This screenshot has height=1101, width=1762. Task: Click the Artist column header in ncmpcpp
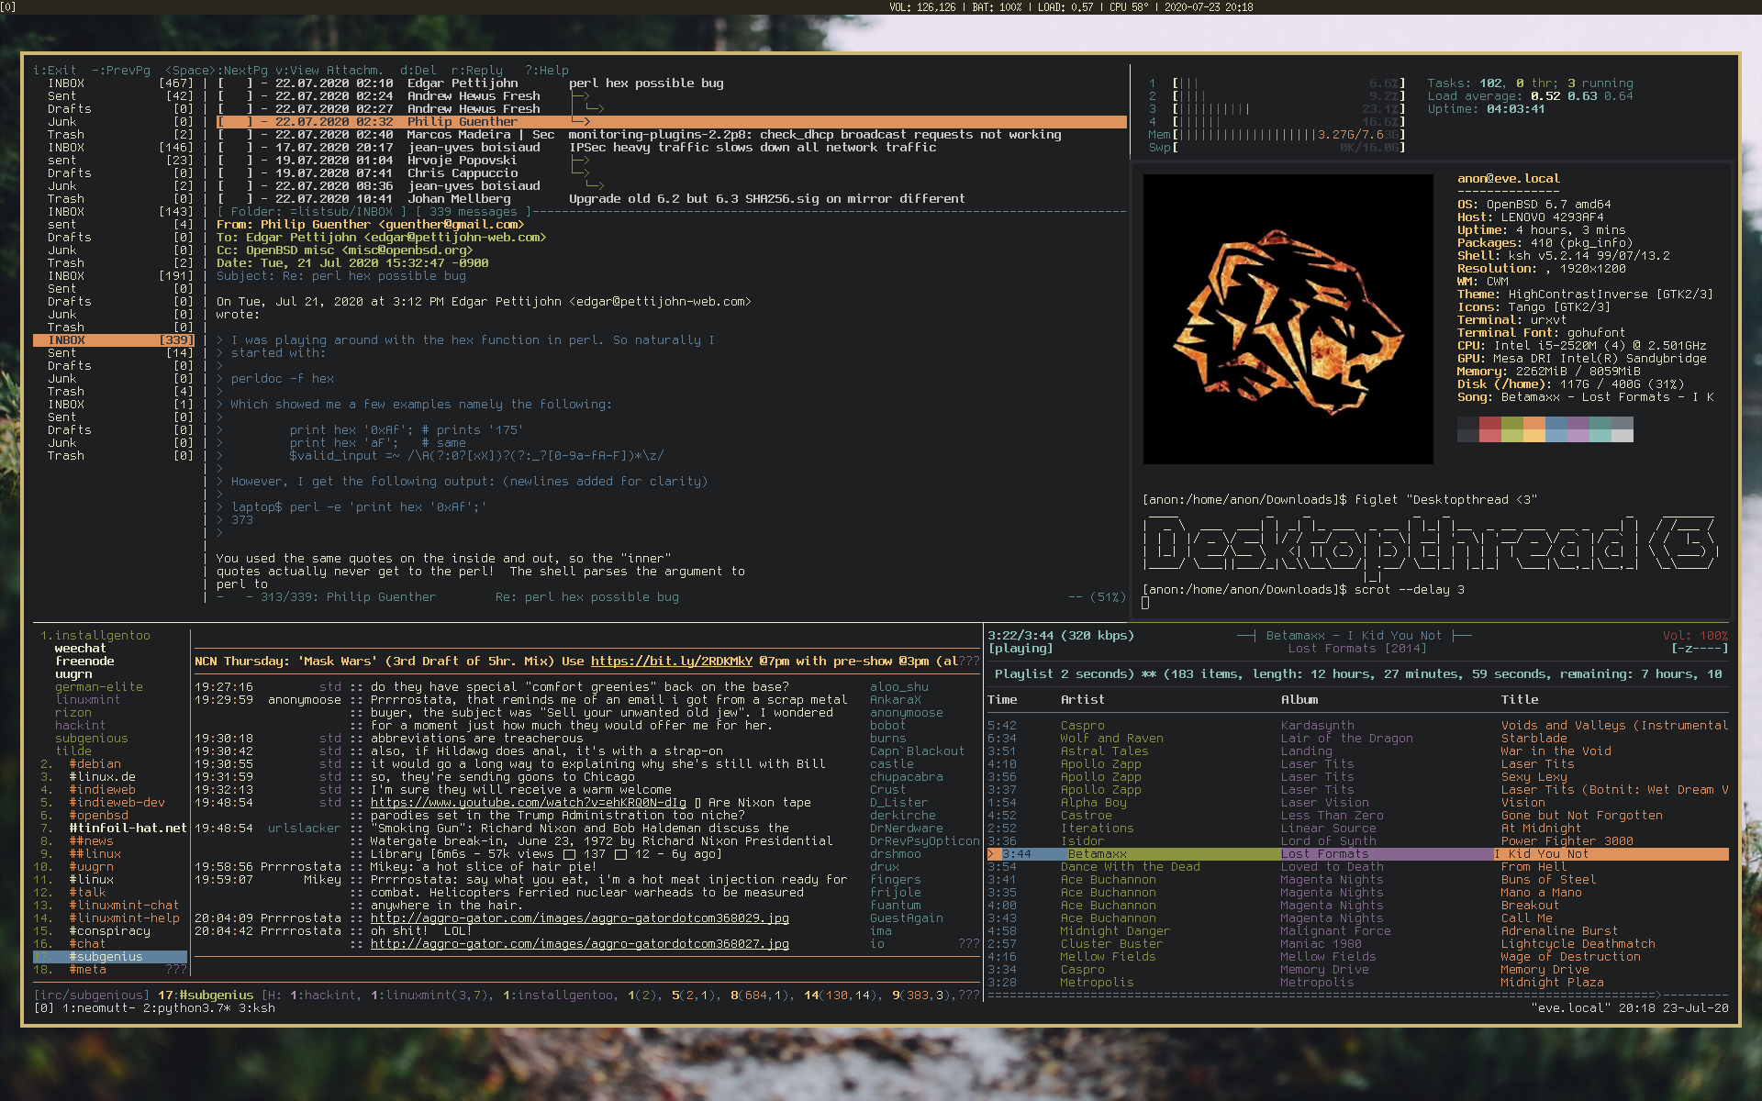1083,699
